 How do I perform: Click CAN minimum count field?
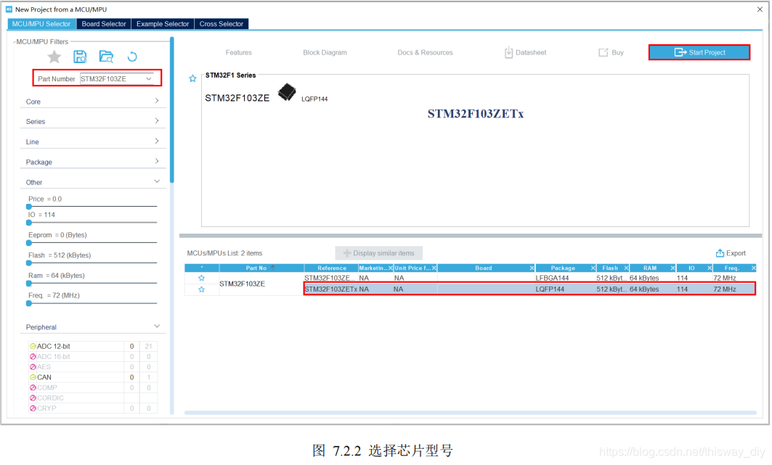131,377
